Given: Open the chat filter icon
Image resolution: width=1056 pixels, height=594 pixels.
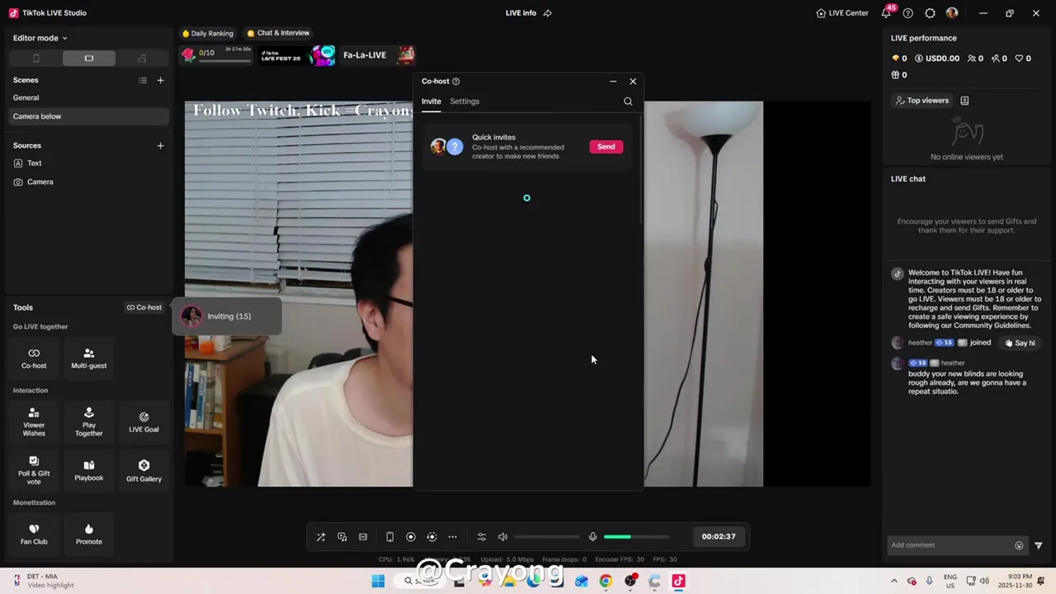Looking at the screenshot, I should point(1039,545).
